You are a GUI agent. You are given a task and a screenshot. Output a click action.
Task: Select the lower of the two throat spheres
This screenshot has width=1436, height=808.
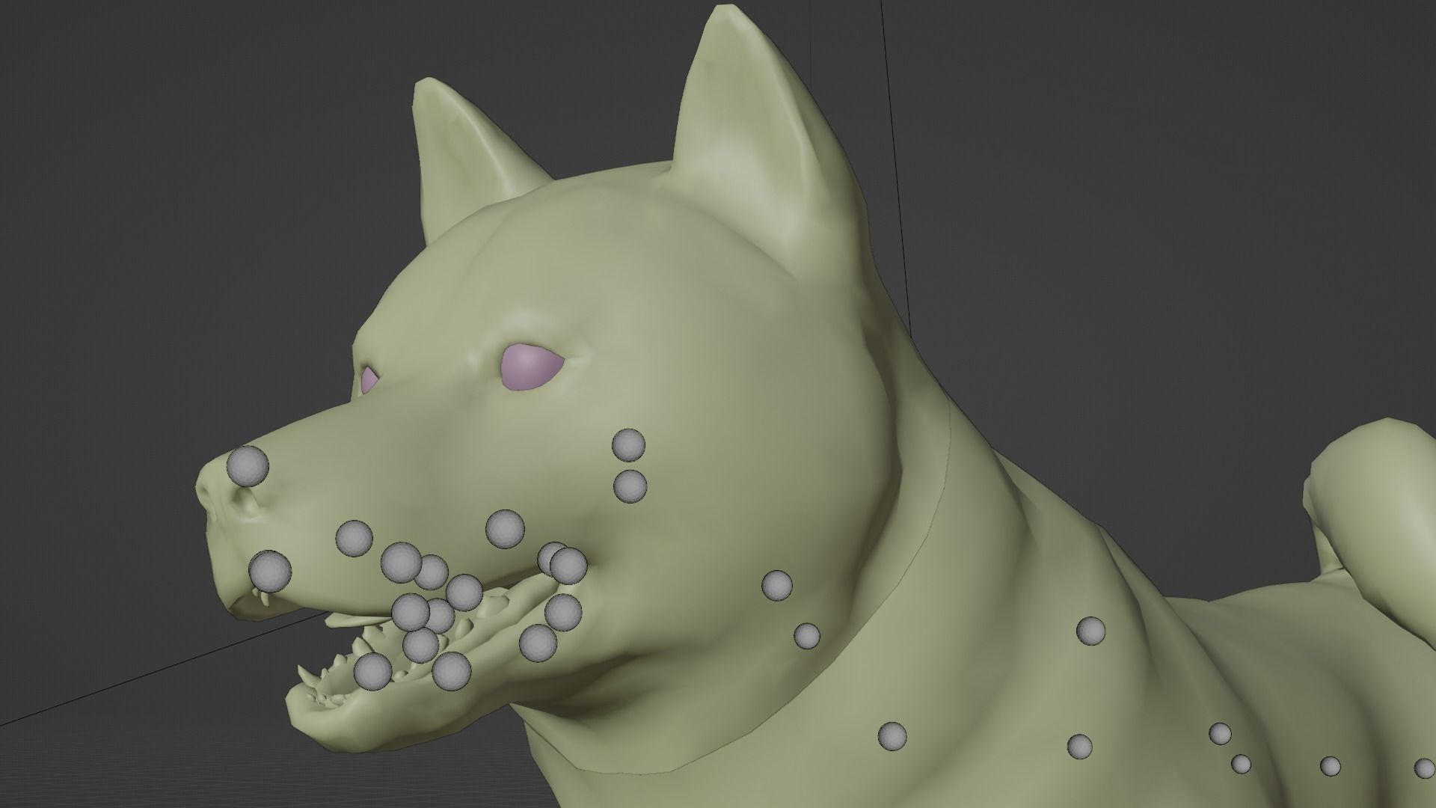(806, 636)
